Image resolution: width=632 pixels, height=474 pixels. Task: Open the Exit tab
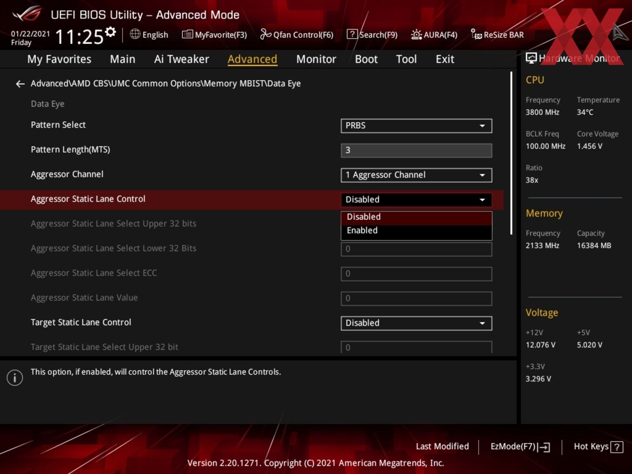coord(445,59)
